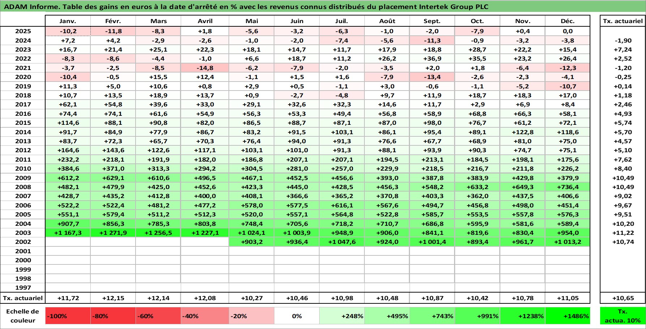The image size is (646, 329).
Task: Select the -11,8 cell for February 2025
Action: point(113,31)
